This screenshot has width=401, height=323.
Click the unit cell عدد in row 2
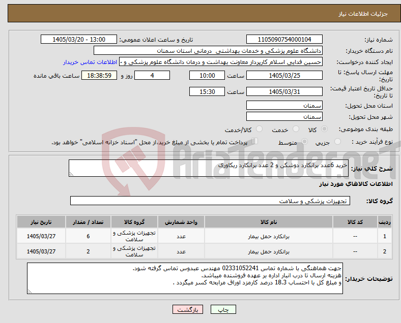pos(181,251)
